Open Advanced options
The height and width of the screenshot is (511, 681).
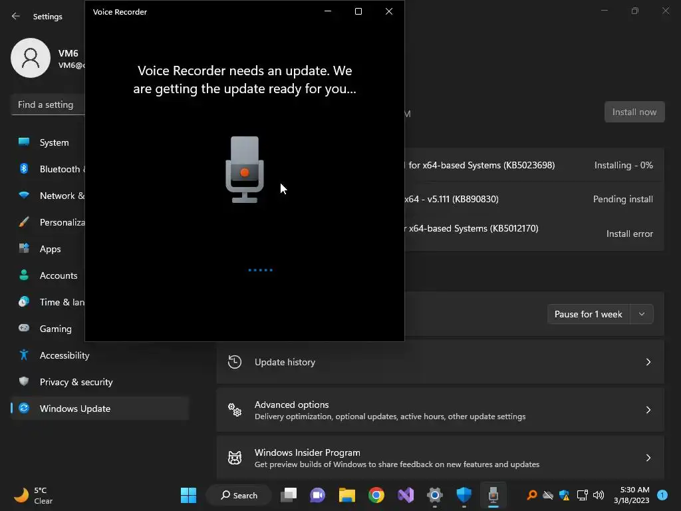tap(440, 410)
